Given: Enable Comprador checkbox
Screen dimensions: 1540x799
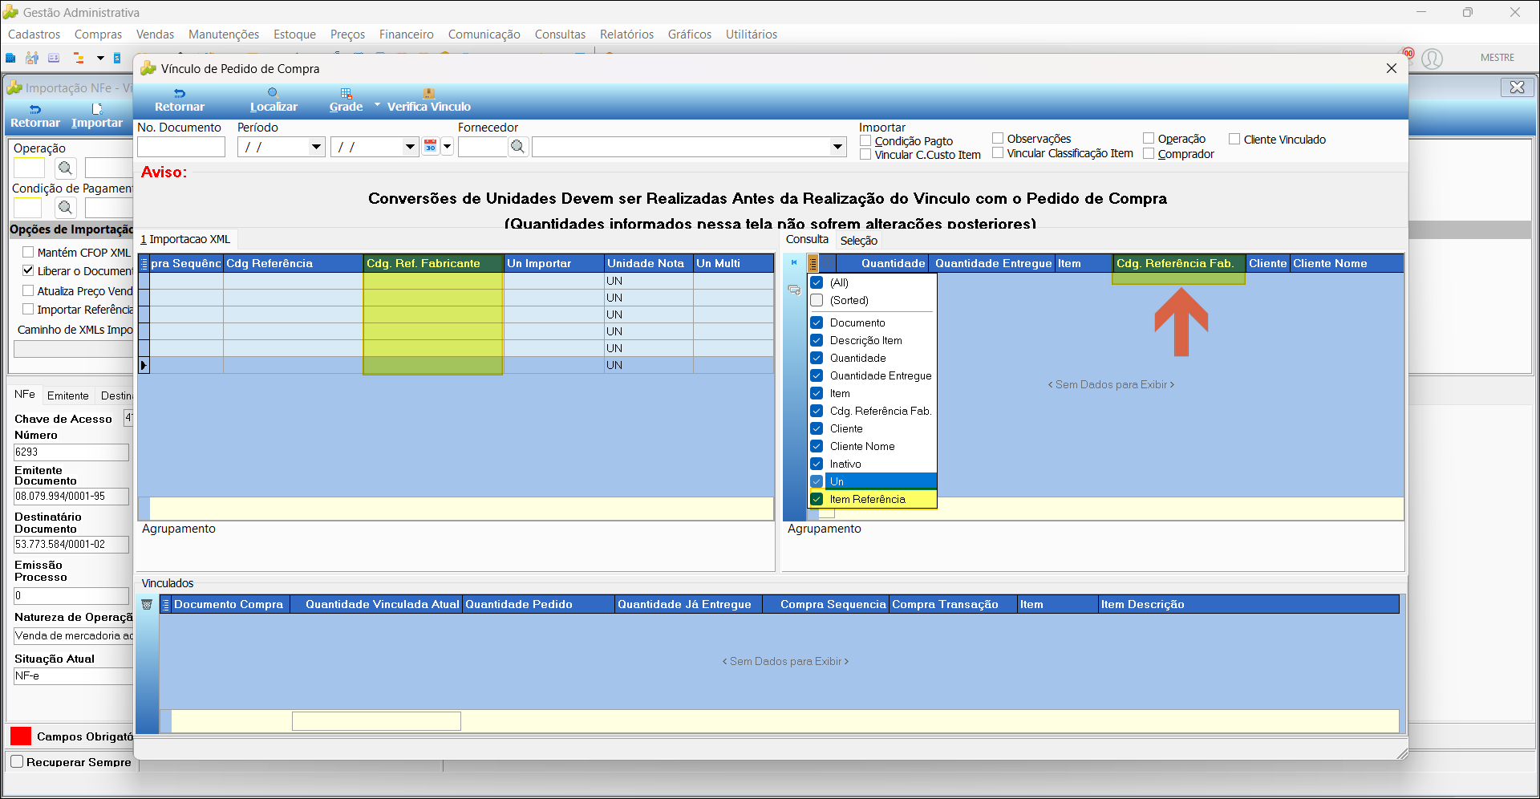Looking at the screenshot, I should click(x=1149, y=154).
